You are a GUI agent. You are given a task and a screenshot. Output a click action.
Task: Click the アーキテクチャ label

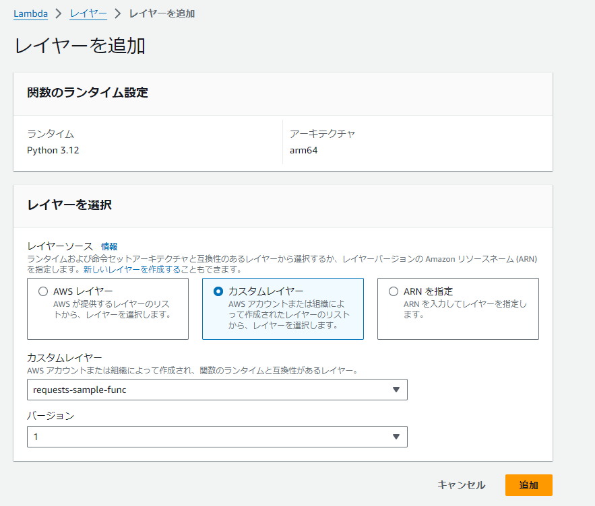(323, 134)
